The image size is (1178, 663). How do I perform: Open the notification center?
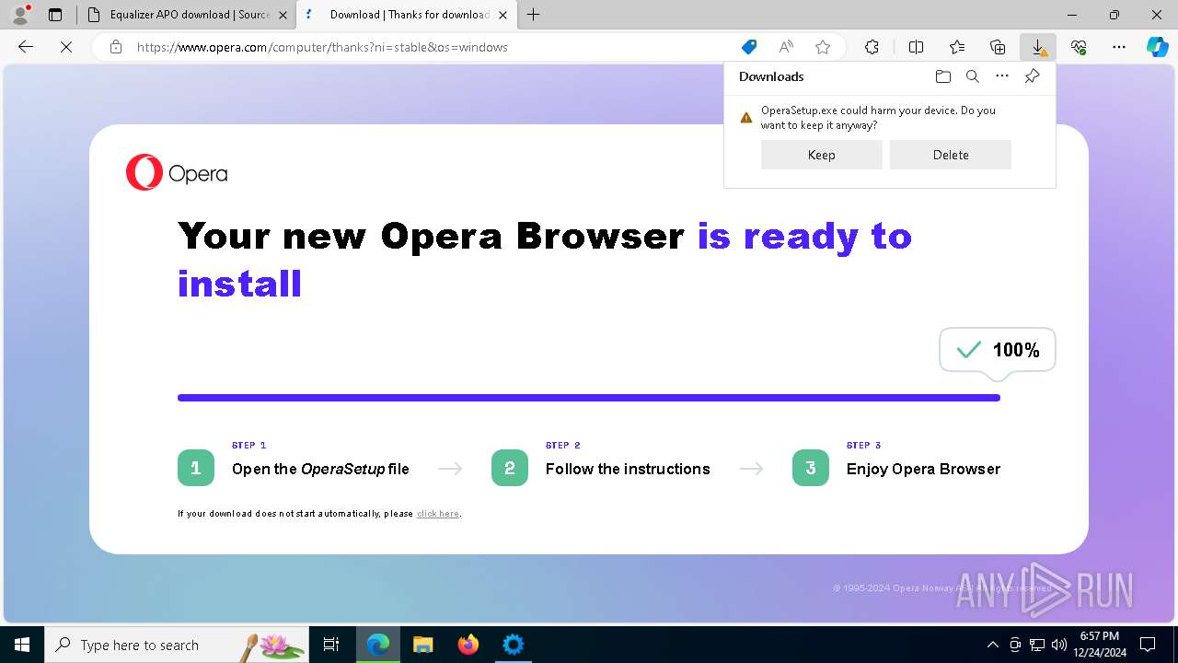1148,645
